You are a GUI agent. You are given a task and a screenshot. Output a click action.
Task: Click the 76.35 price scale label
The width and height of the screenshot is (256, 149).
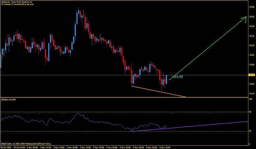coord(251,36)
